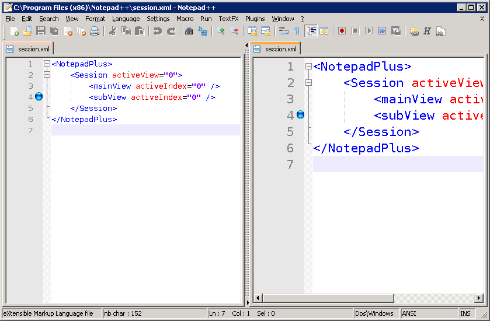Click the bookmark marker on left line 4

pos(39,97)
